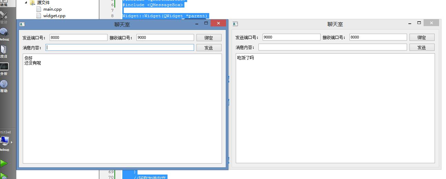Run the project with green play button
The image size is (446, 179).
[x=4, y=163]
